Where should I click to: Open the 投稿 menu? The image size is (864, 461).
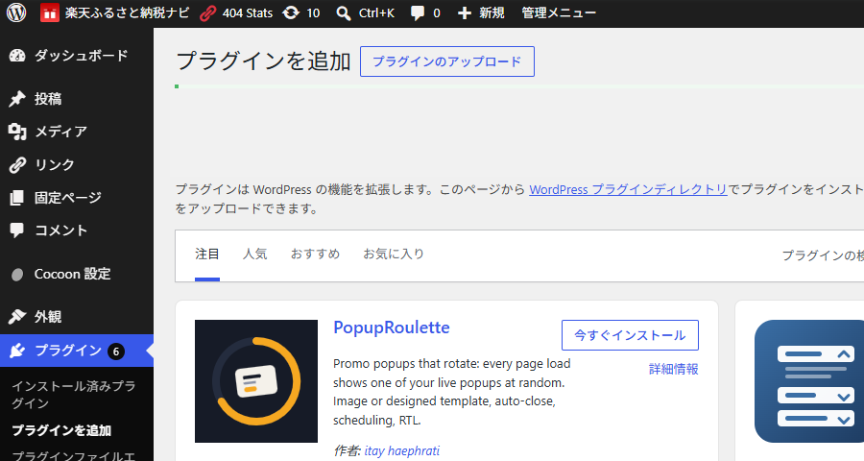tap(48, 99)
